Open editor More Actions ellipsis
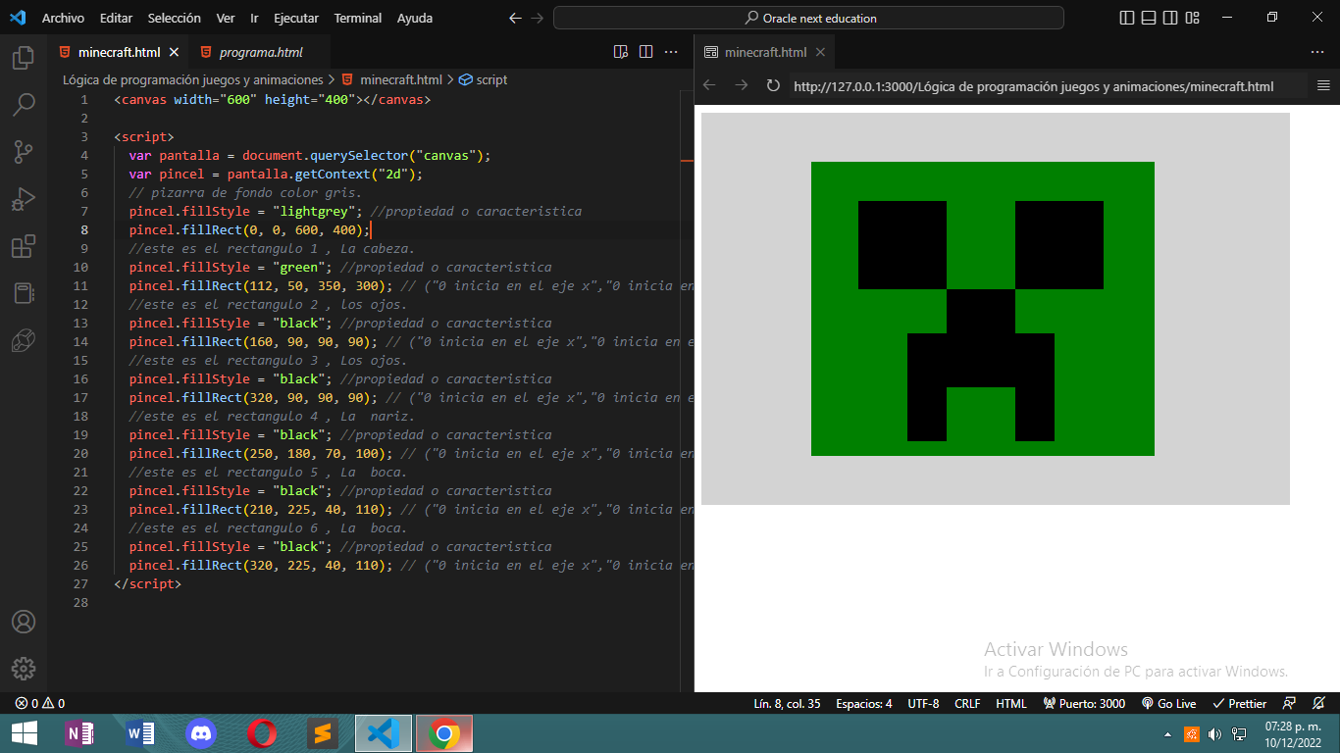Viewport: 1340px width, 753px height. (x=671, y=52)
